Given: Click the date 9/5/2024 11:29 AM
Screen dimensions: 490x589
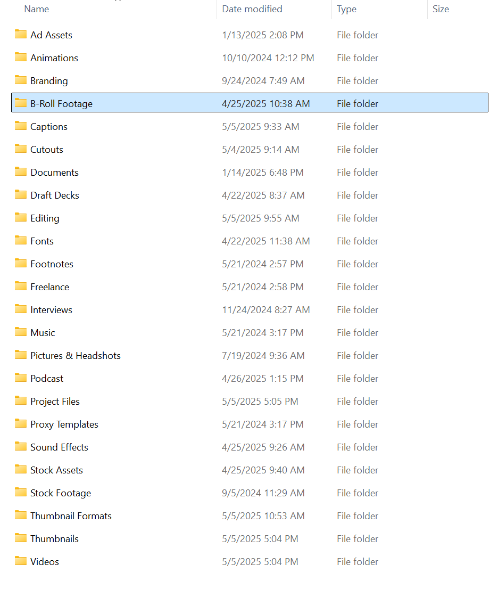Looking at the screenshot, I should coord(263,493).
